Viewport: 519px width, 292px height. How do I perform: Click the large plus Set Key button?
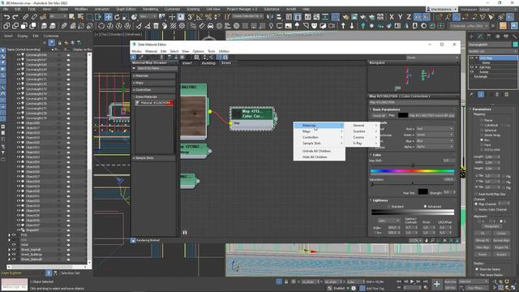tap(436, 284)
